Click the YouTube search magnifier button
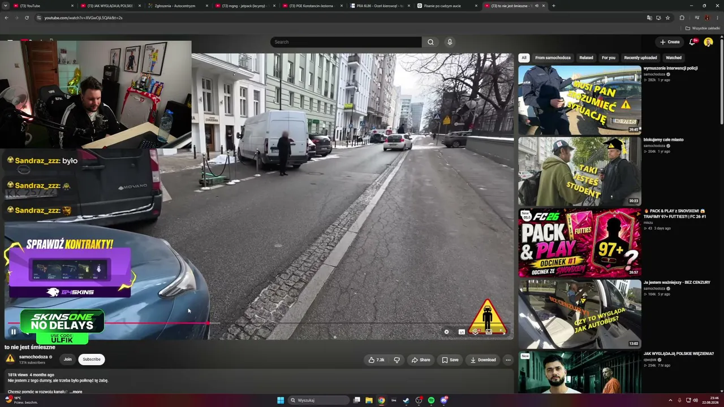724x407 pixels. [430, 42]
